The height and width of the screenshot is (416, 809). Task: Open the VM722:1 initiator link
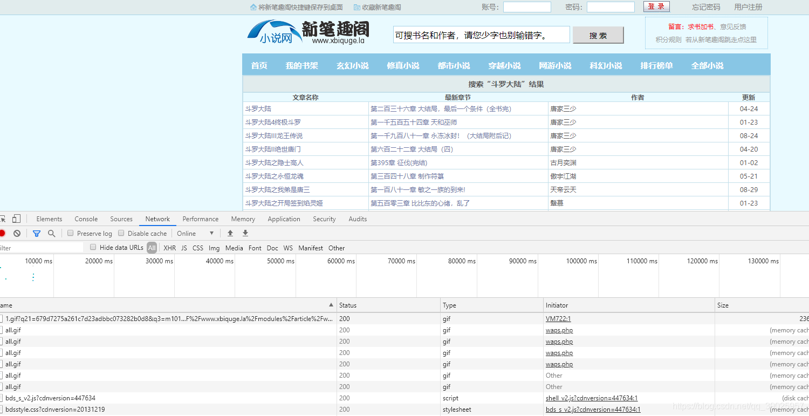pyautogui.click(x=558, y=319)
